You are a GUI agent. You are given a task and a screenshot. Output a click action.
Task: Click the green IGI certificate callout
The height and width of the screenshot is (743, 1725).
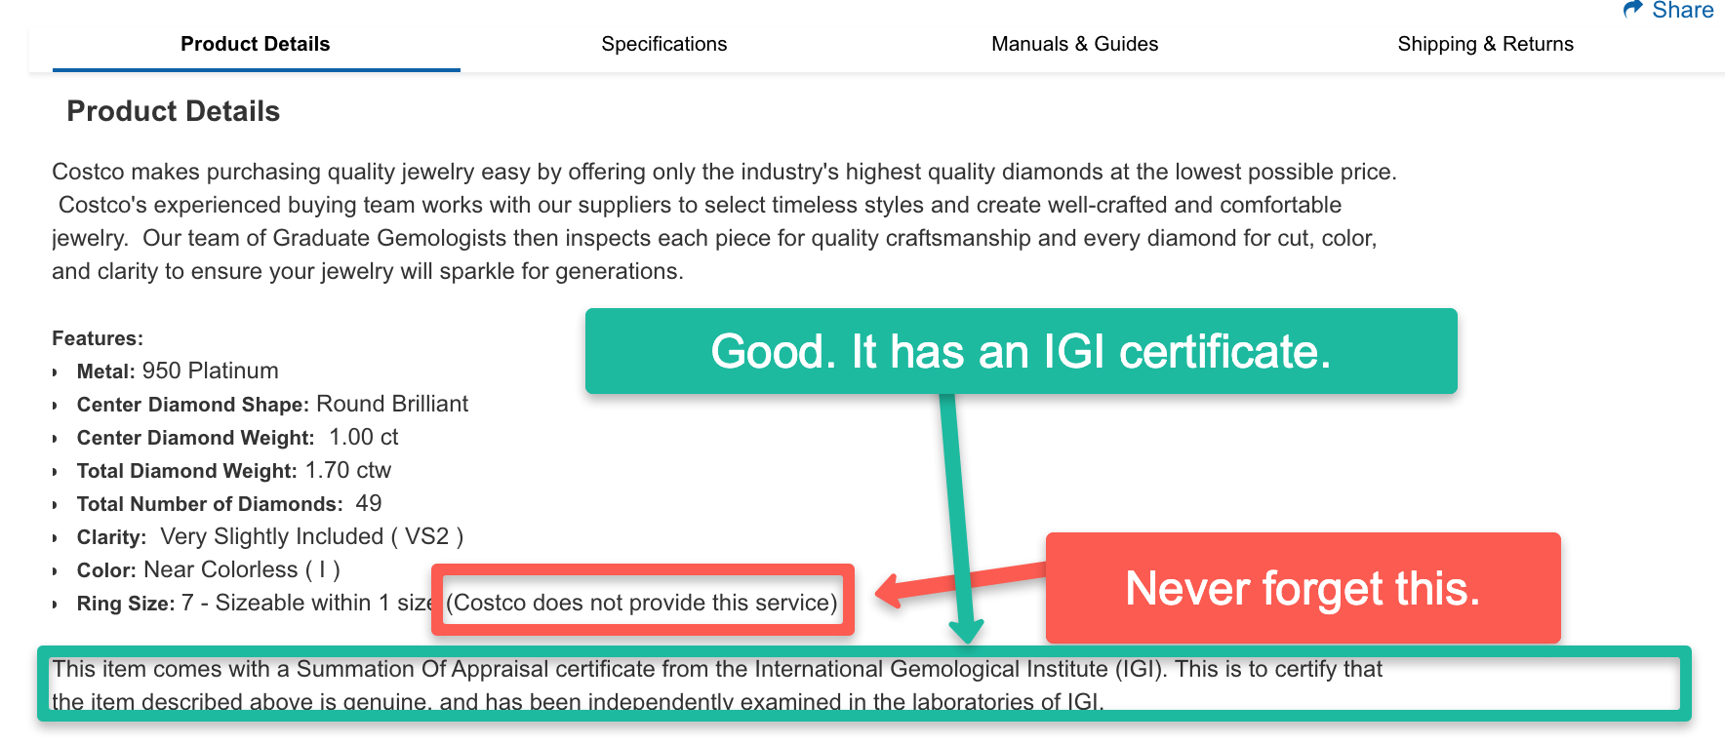(x=1021, y=351)
